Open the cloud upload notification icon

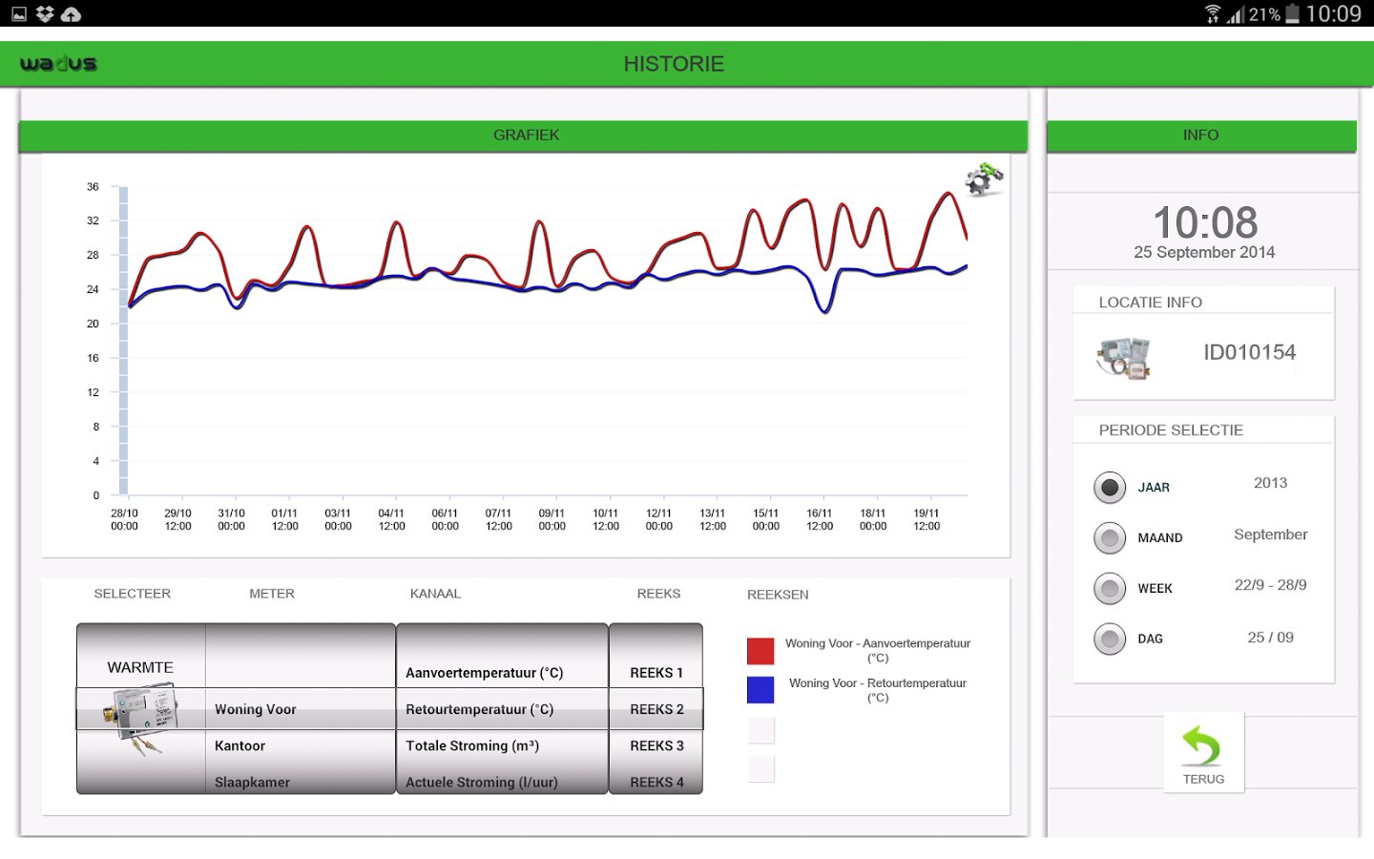pos(72,14)
